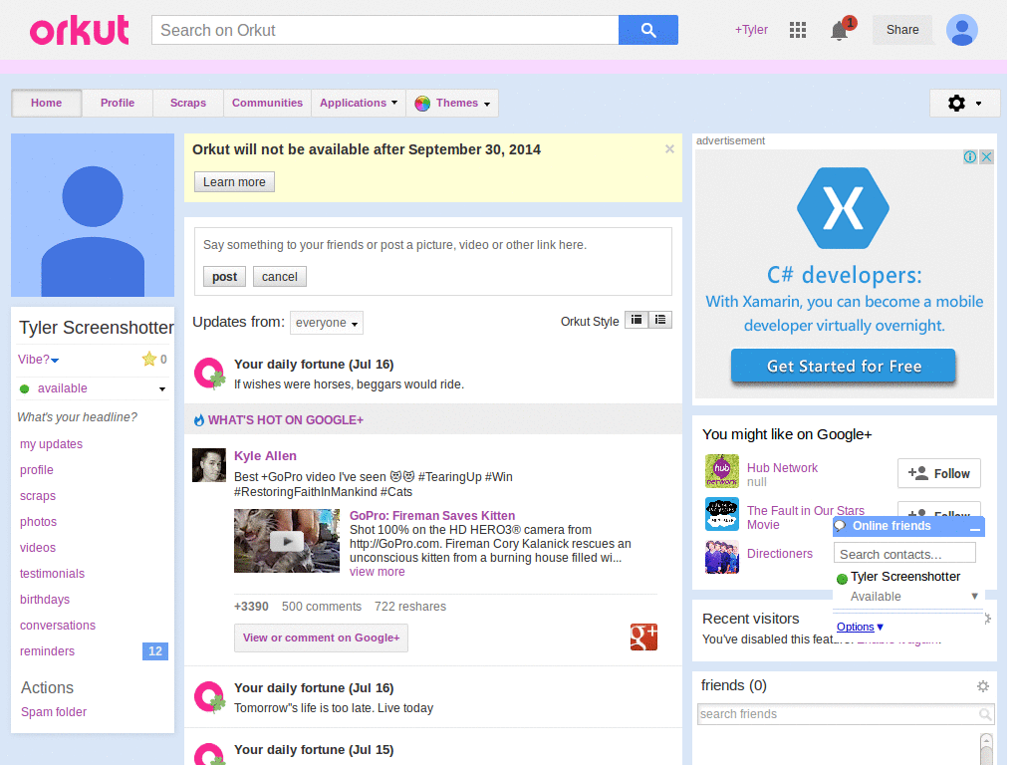The image size is (1020, 765).
Task: Click the Search contacts field
Action: [904, 554]
